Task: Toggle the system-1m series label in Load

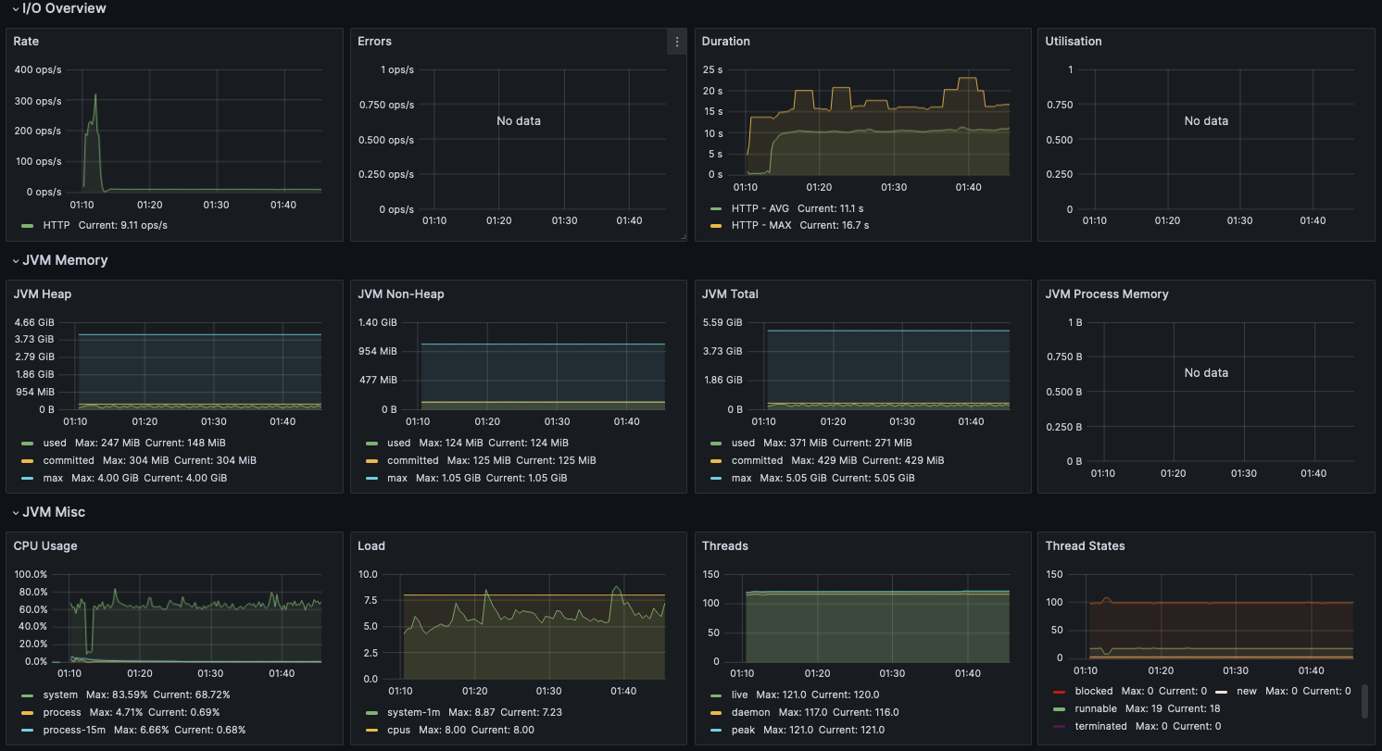Action: (x=413, y=712)
